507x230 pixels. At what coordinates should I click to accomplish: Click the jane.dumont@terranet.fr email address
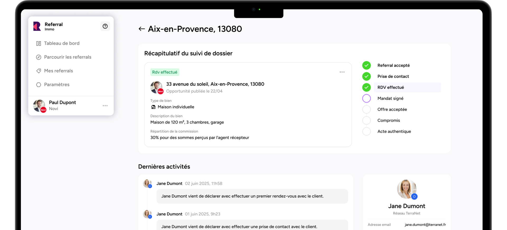(425, 225)
